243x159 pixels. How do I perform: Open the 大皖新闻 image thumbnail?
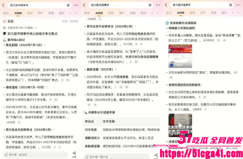[x=180, y=56]
